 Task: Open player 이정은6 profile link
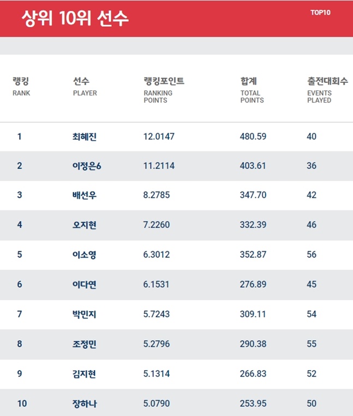pyautogui.click(x=87, y=166)
